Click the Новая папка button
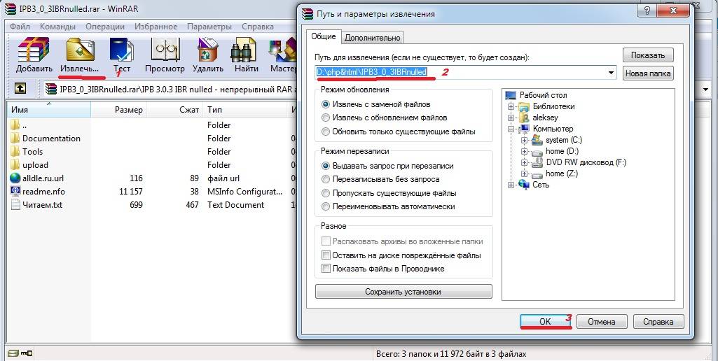 (647, 73)
